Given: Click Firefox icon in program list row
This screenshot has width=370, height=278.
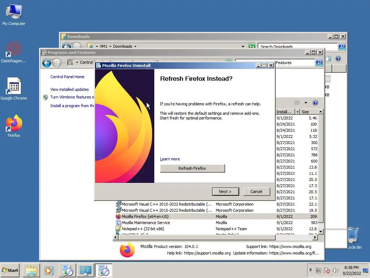Looking at the screenshot, I should click(x=118, y=216).
